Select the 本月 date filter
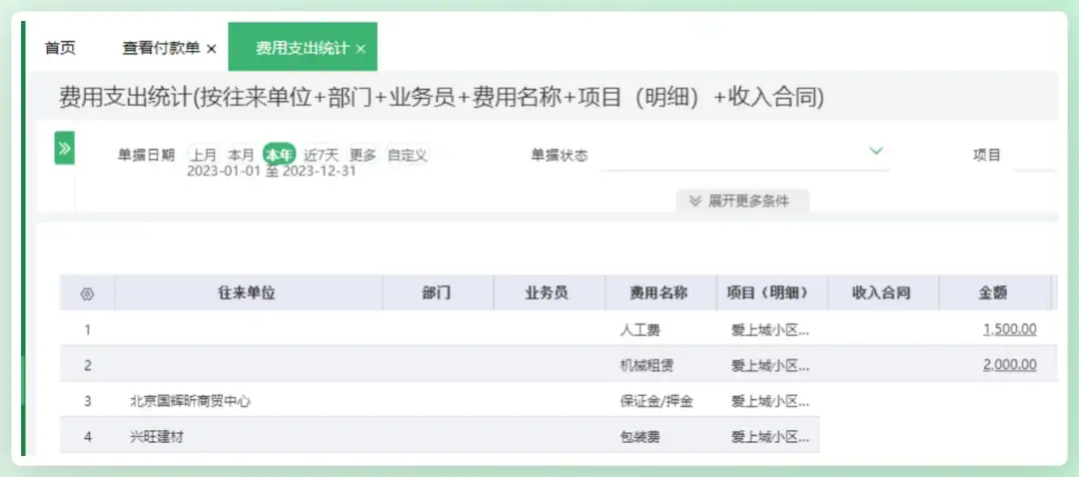 coord(241,155)
